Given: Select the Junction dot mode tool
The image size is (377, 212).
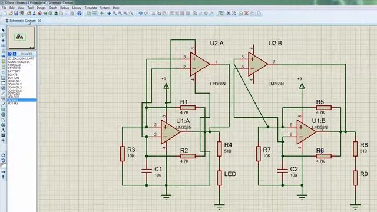Looking at the screenshot, I should point(3,41).
